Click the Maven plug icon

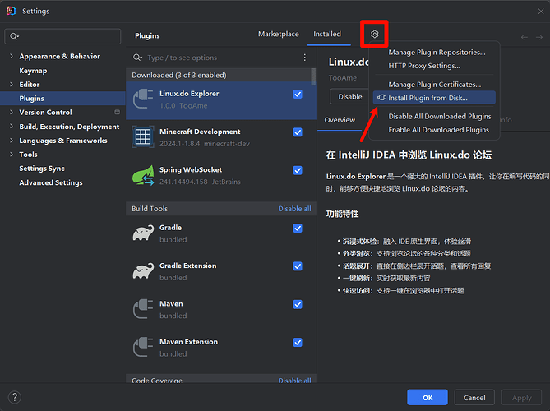tap(143, 309)
